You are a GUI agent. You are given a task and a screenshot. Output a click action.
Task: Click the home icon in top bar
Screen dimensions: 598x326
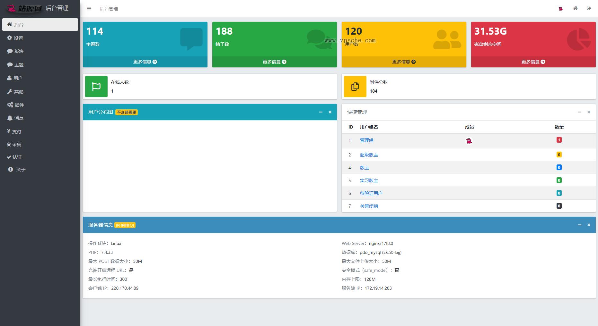575,9
